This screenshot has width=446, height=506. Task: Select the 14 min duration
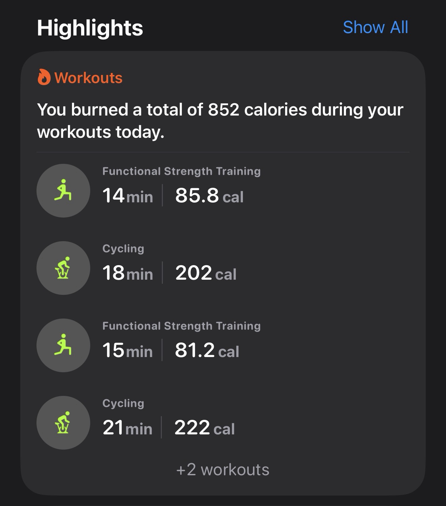127,196
